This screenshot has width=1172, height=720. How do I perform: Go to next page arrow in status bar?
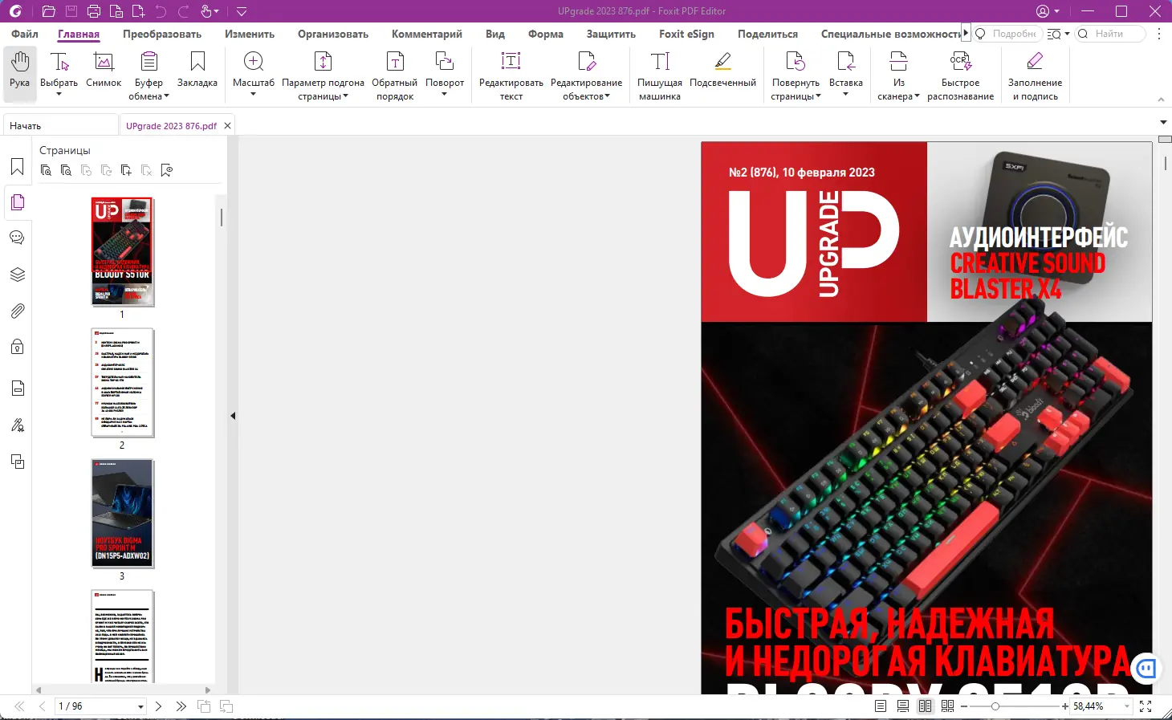pos(158,706)
